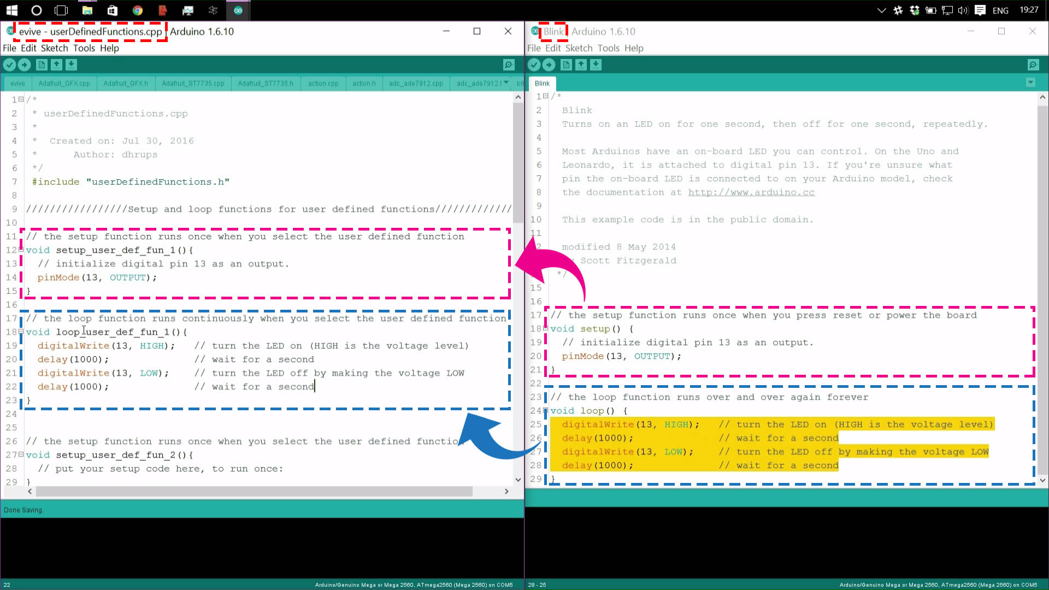The height and width of the screenshot is (590, 1049).
Task: Open sketch icon in Blink window
Action: click(x=581, y=65)
